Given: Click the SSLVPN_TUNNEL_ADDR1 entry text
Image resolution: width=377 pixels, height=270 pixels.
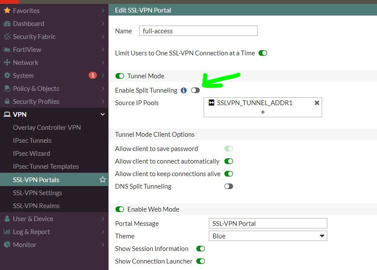Looking at the screenshot, I should 255,103.
